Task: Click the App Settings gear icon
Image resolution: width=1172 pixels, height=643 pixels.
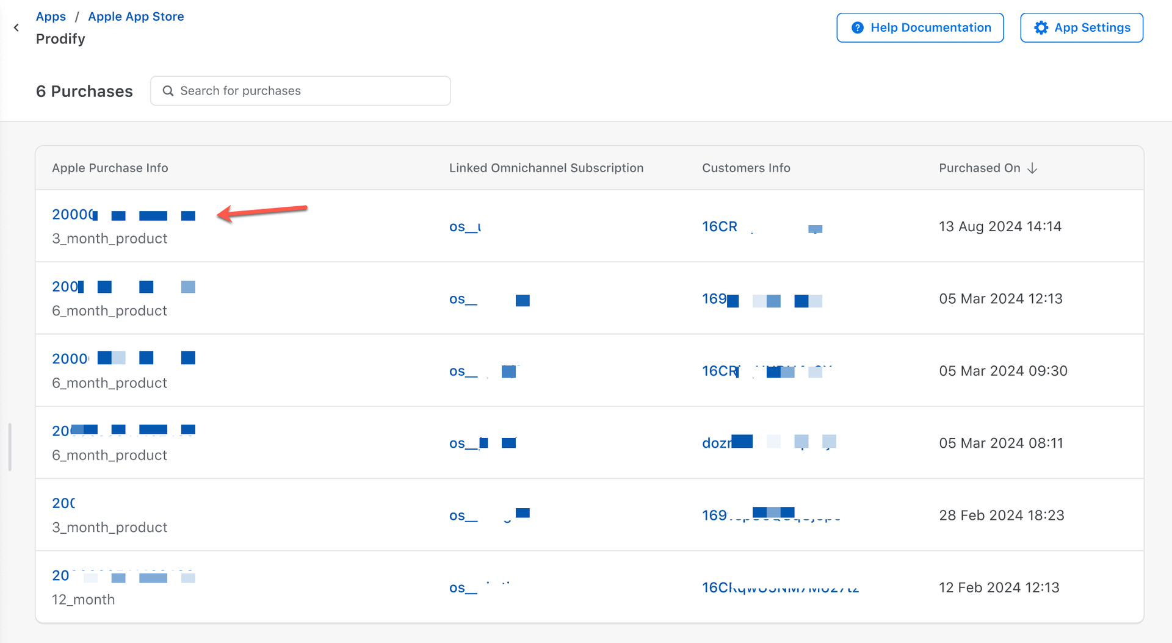Action: point(1041,28)
